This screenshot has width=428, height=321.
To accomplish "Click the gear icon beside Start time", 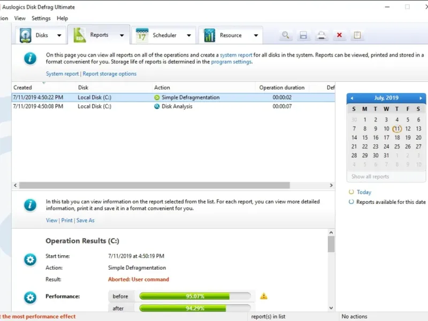I will click(30, 259).
